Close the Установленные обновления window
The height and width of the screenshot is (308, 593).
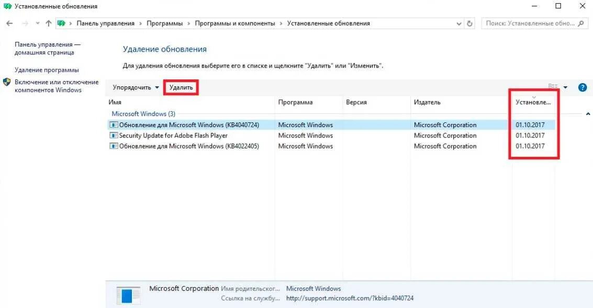point(583,6)
